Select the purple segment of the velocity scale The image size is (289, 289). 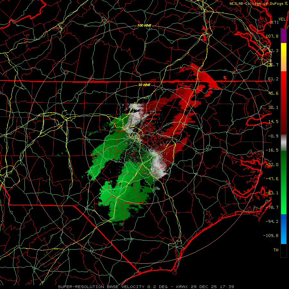click(x=284, y=36)
